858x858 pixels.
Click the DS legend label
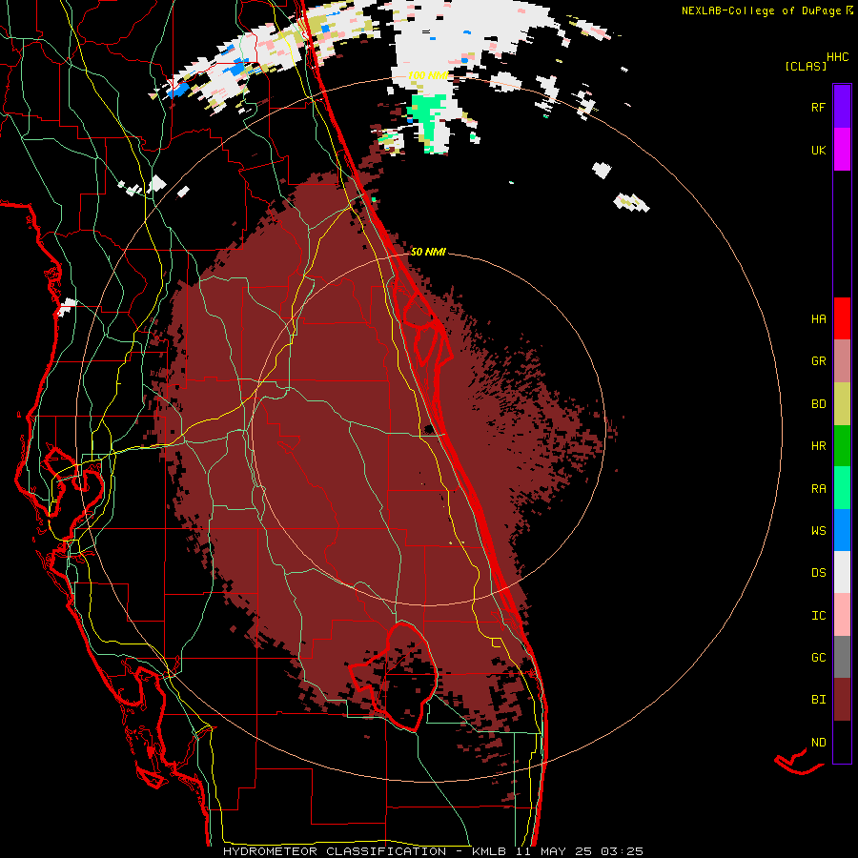click(818, 573)
